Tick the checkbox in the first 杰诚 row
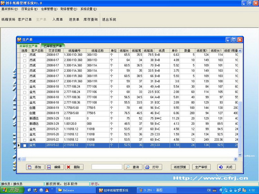The image size is (259, 194). [25, 55]
